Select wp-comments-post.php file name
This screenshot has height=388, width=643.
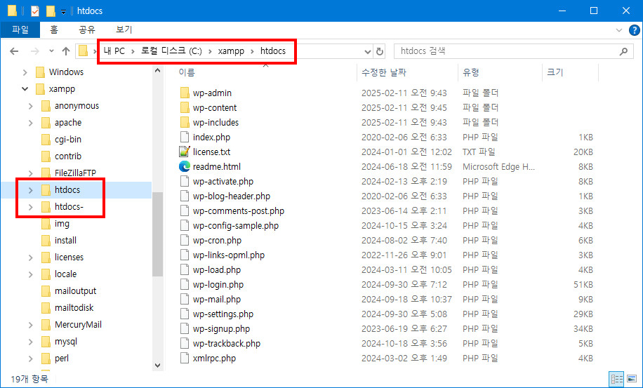pos(238,211)
